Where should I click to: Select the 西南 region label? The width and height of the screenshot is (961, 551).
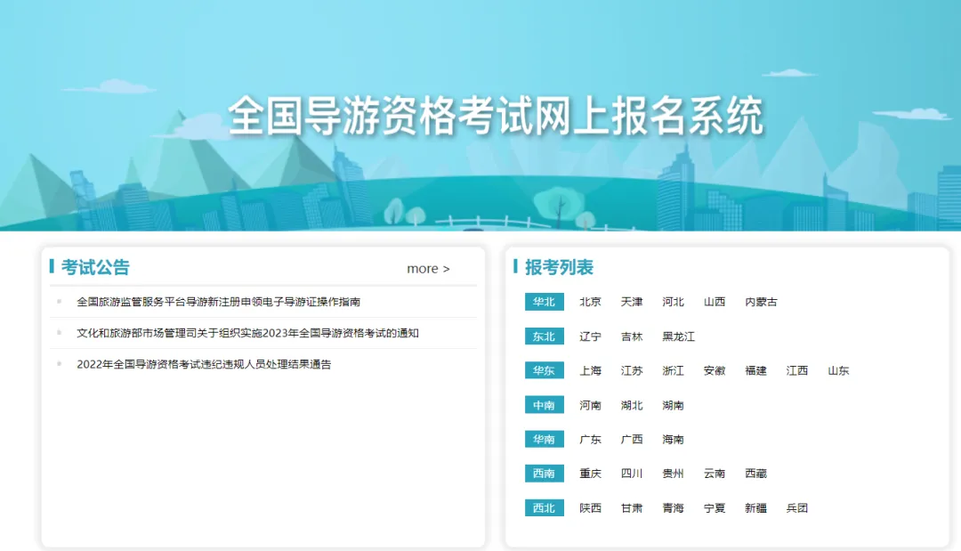pos(544,474)
